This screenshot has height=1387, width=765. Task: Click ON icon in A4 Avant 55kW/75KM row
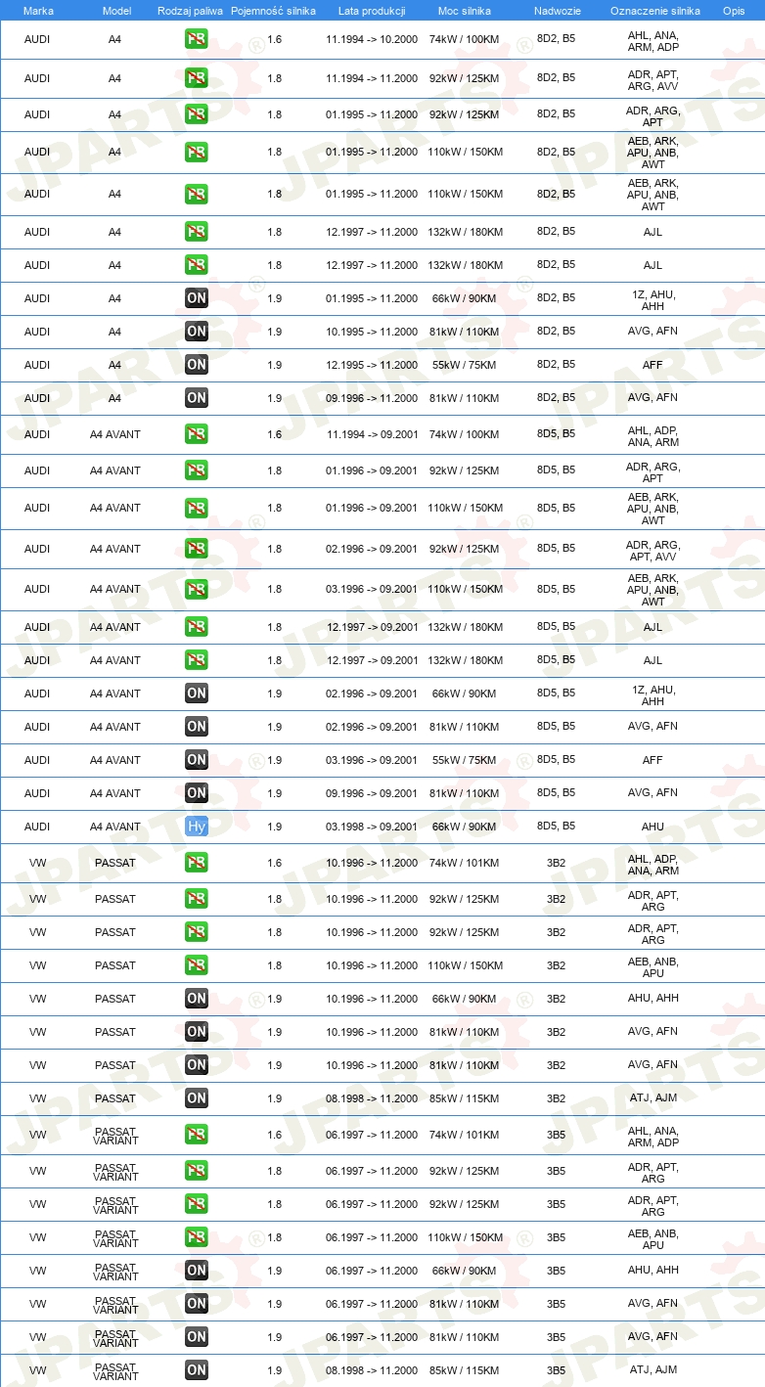[x=197, y=760]
